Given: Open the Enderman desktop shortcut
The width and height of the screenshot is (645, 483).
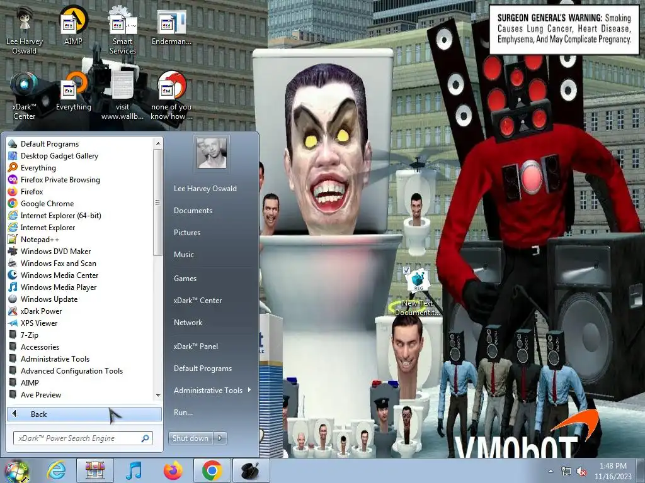Looking at the screenshot, I should (x=171, y=27).
